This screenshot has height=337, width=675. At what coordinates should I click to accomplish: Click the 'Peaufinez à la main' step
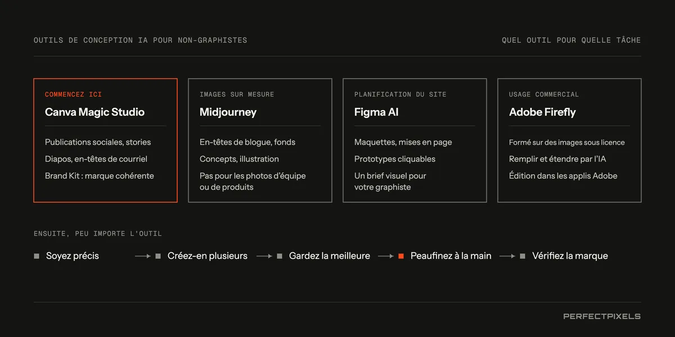pos(451,256)
